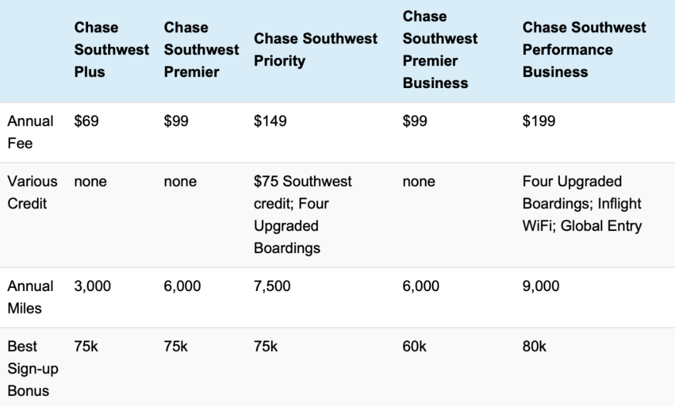Viewport: 675px width, 406px height.
Task: Select the Chase Southwest Premier Business header
Action: [x=440, y=49]
